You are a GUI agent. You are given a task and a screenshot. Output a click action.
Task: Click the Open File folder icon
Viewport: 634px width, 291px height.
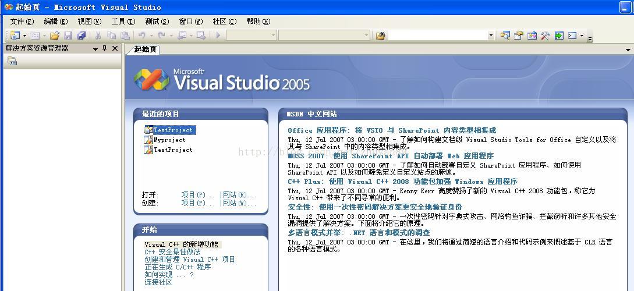[55, 36]
